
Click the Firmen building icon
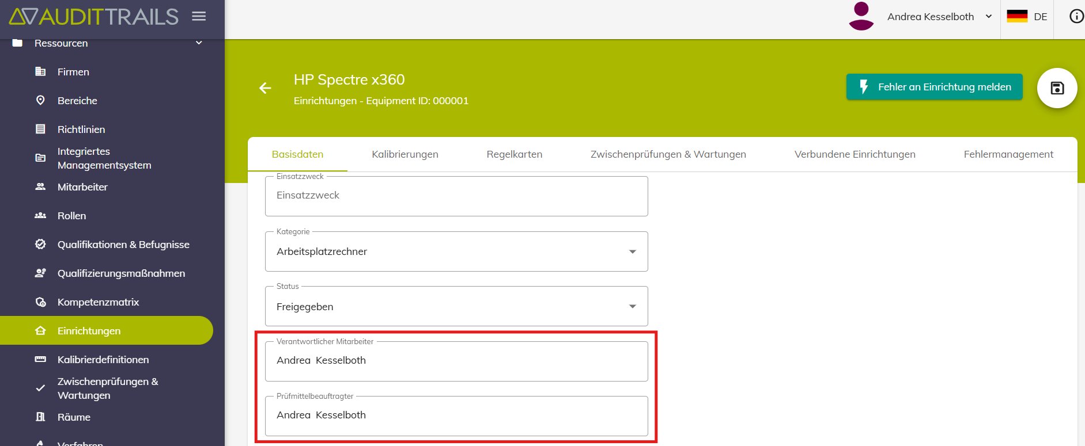tap(40, 72)
